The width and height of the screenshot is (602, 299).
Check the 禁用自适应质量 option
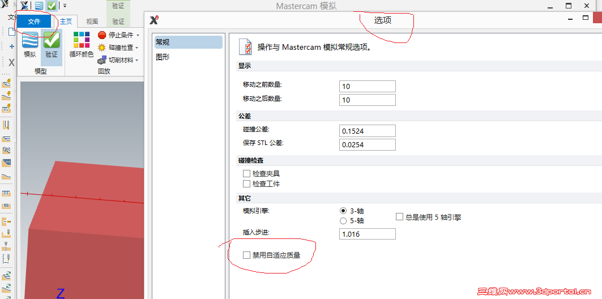(x=246, y=255)
